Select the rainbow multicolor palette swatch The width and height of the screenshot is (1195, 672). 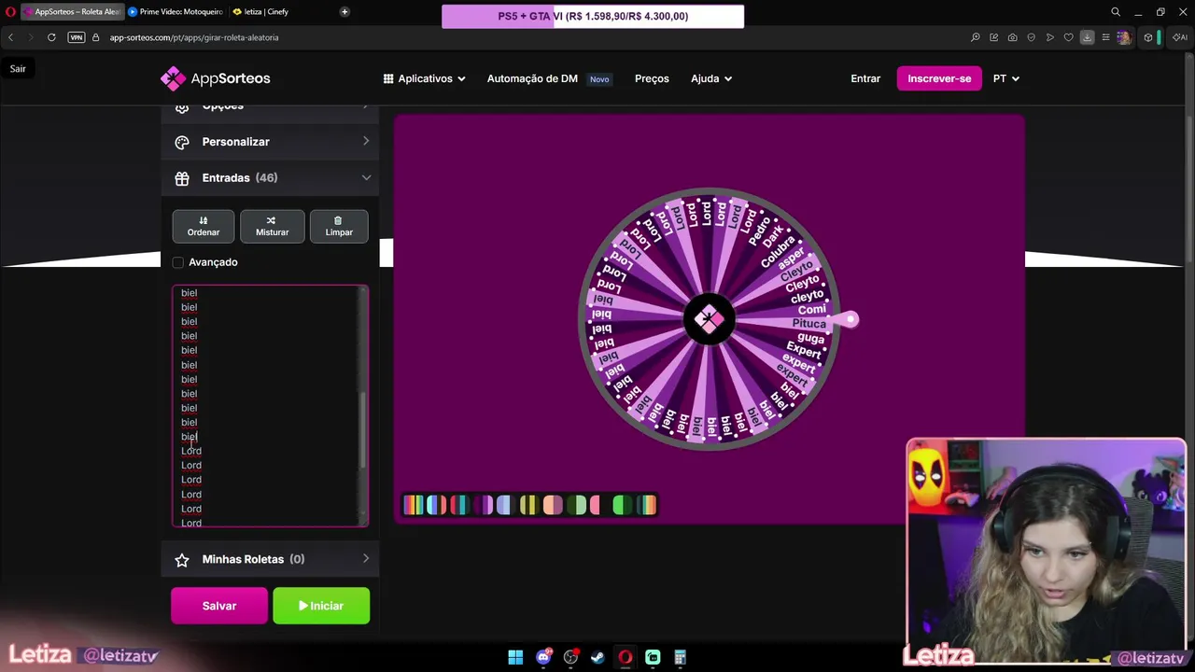pos(414,505)
